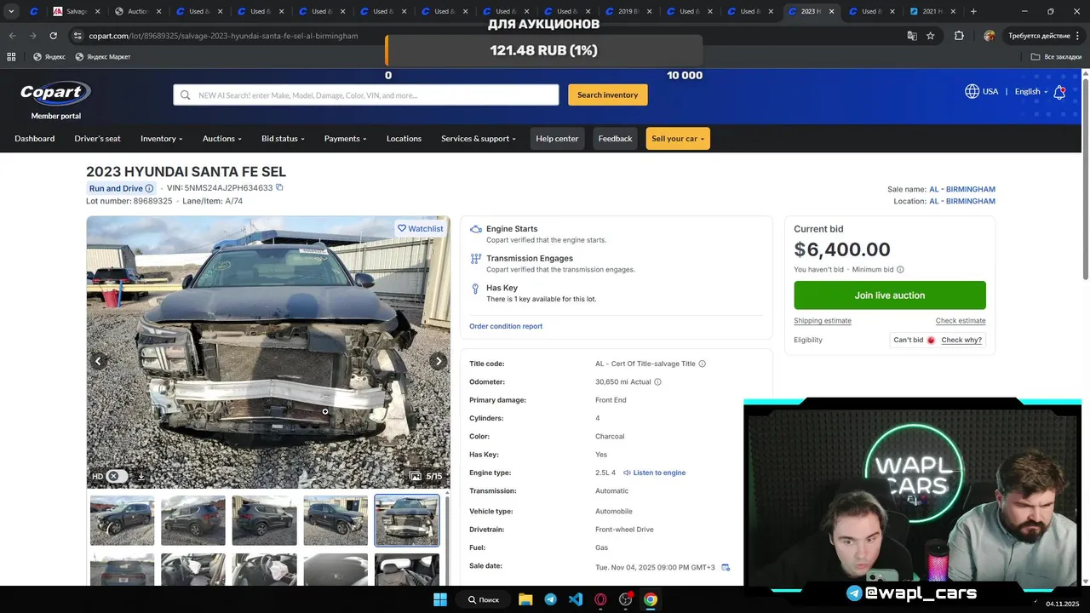Go to Dashboard
Screen dimensions: 1090x613
[x=35, y=139]
